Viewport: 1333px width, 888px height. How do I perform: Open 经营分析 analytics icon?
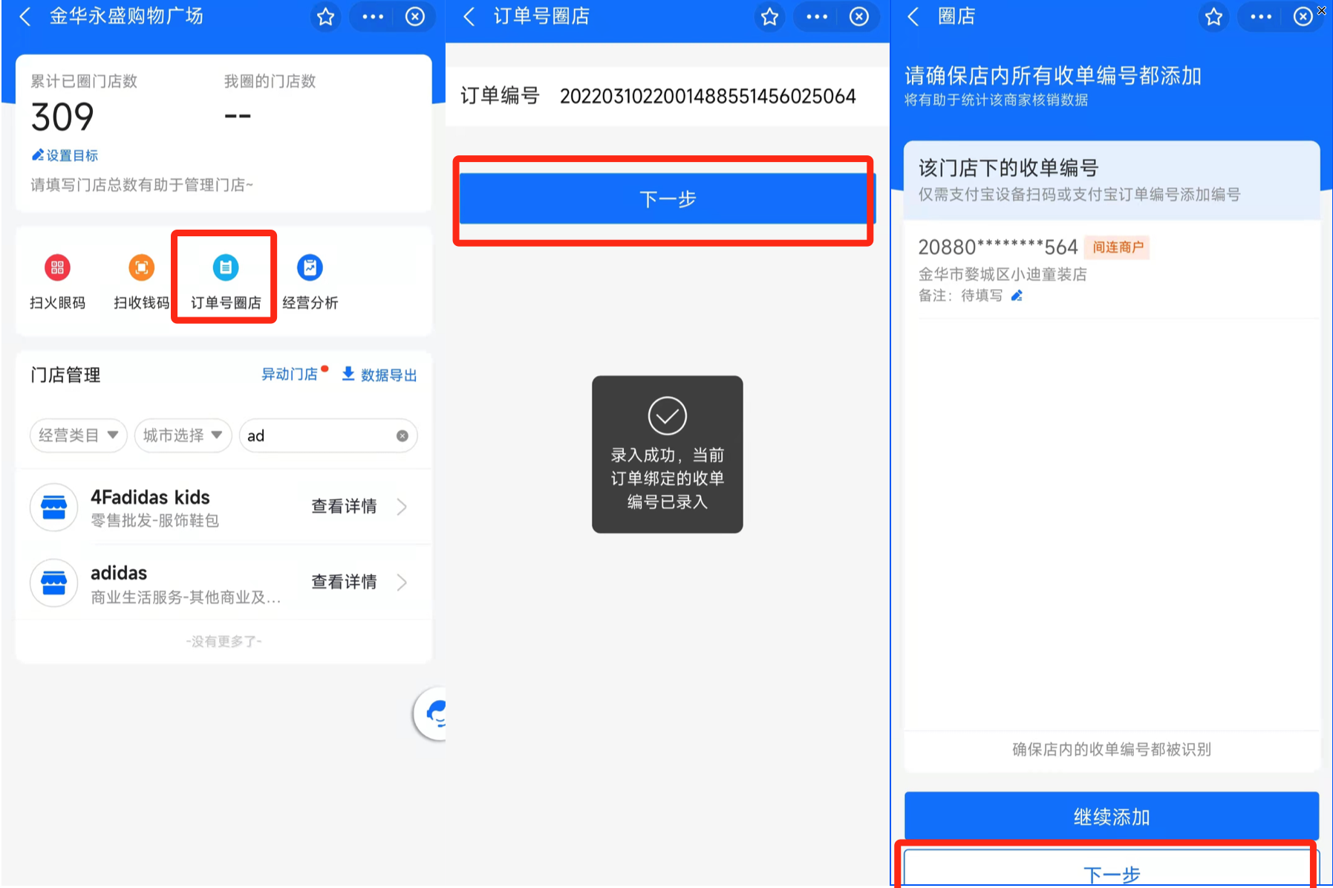tap(310, 268)
